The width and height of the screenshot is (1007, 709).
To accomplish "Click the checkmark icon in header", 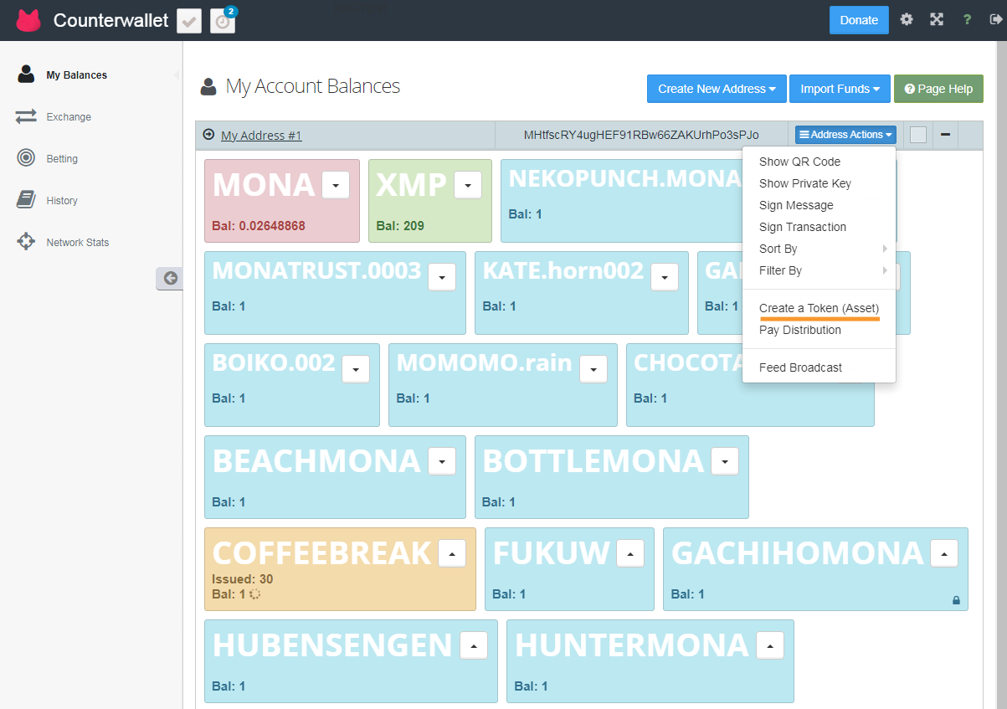I will (x=189, y=22).
